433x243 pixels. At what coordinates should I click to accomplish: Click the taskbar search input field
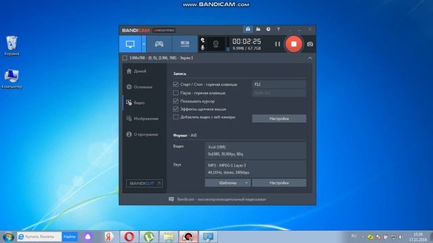click(x=39, y=237)
